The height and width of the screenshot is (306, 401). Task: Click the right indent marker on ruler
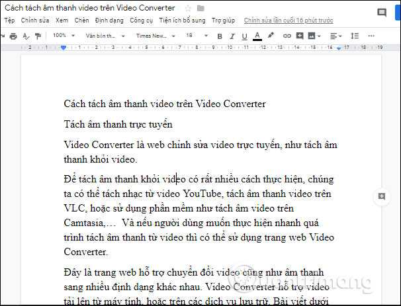coord(339,48)
